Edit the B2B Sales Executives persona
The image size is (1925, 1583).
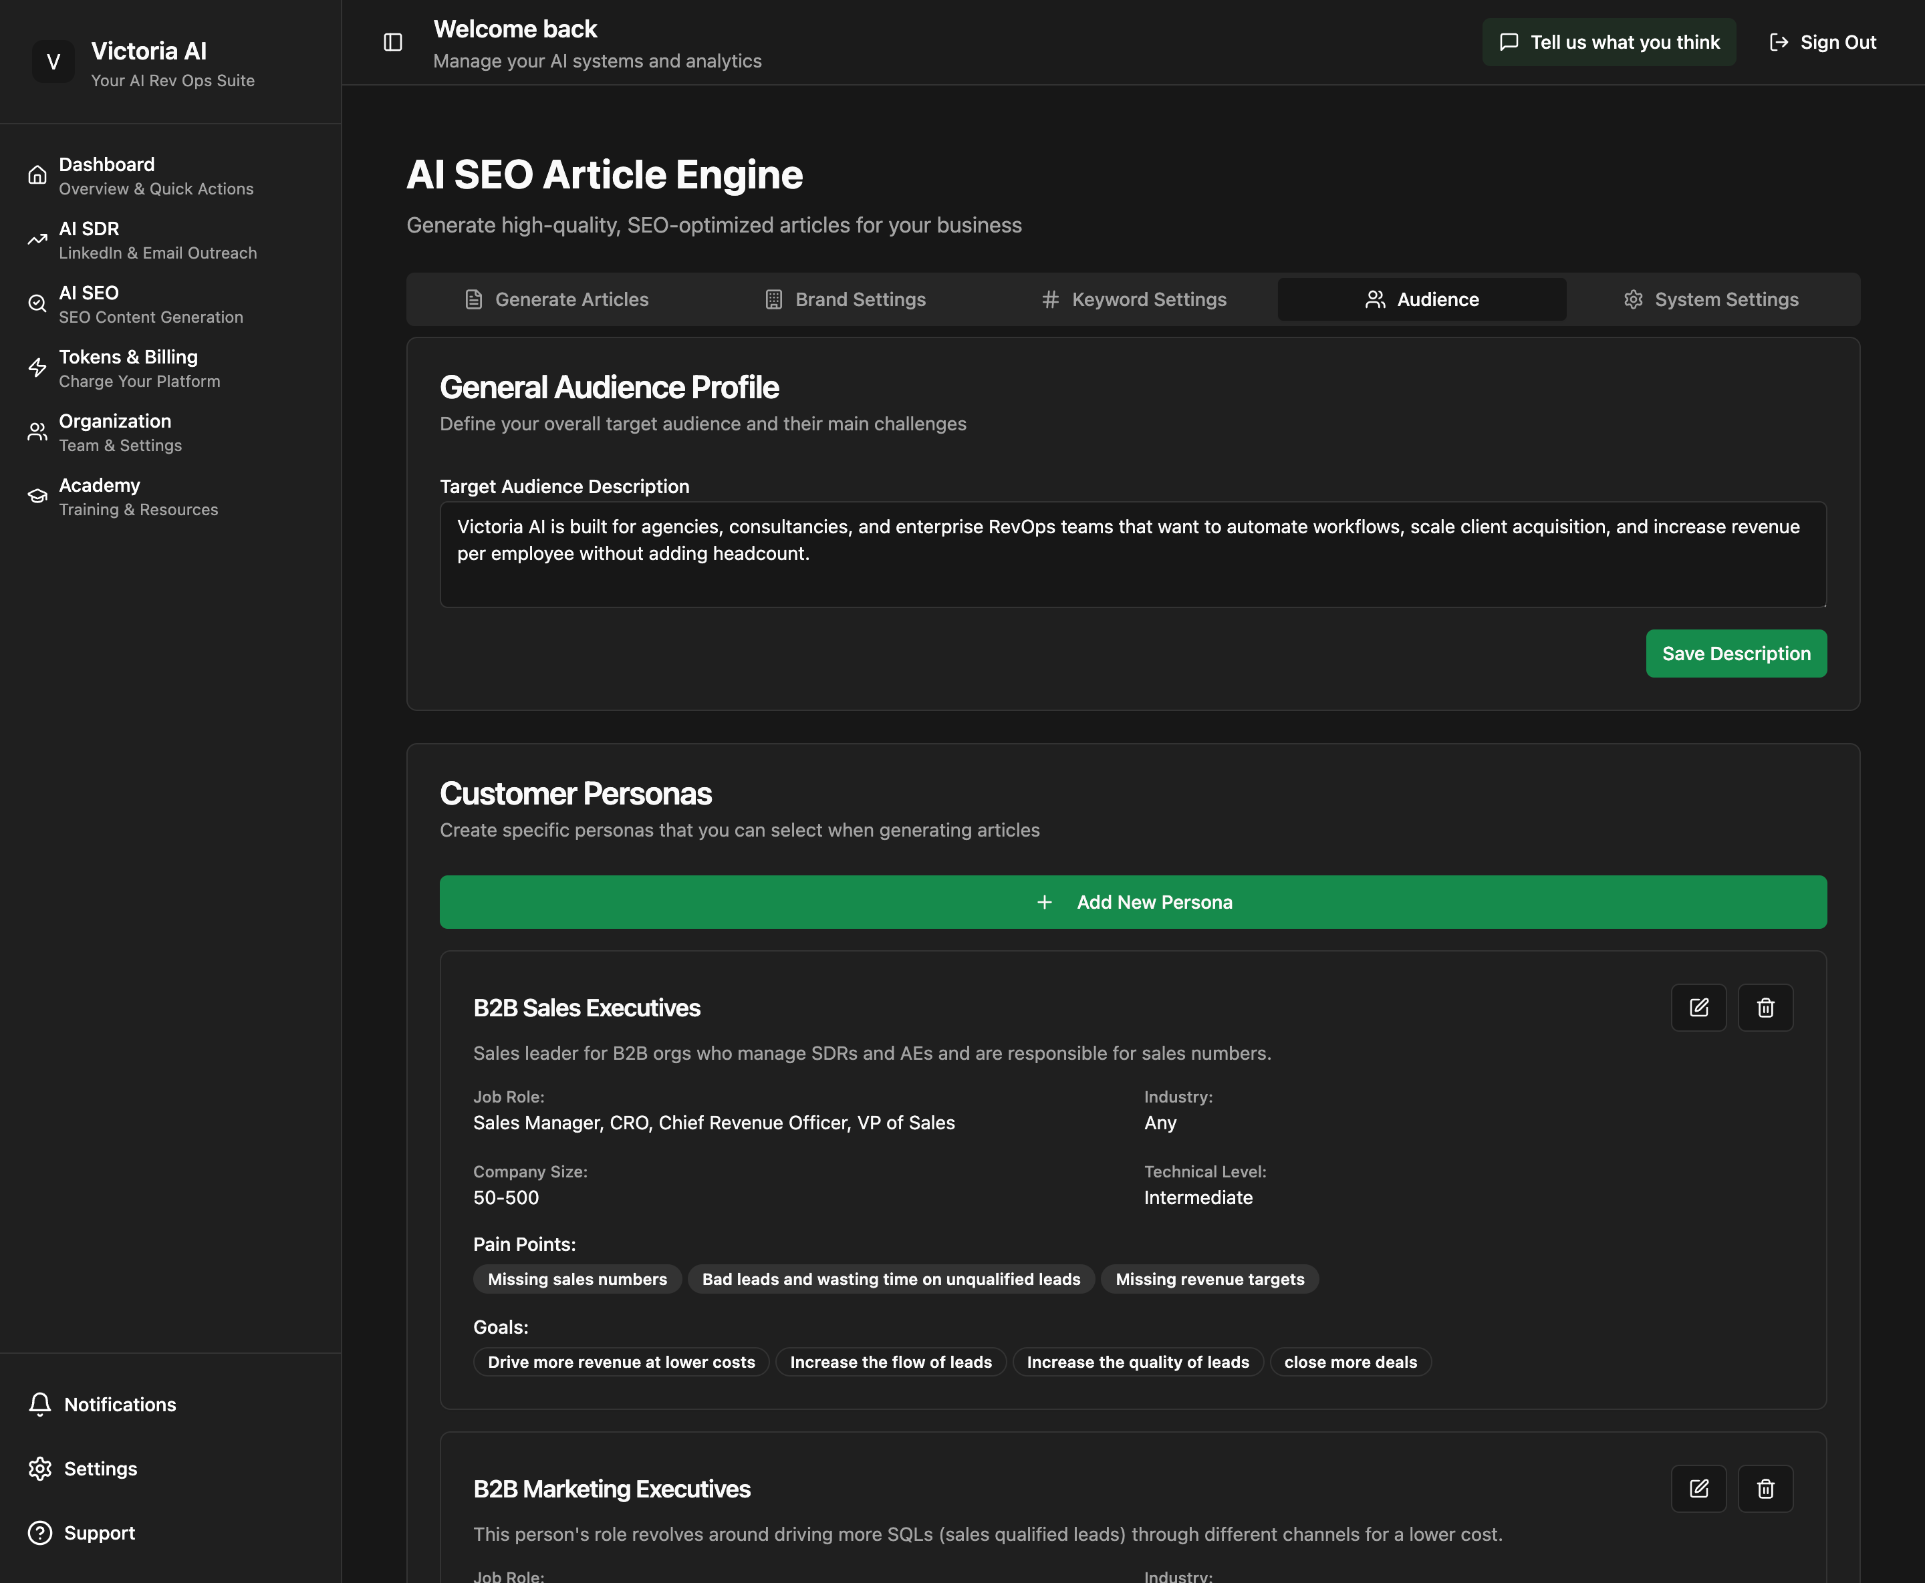[x=1698, y=1008]
